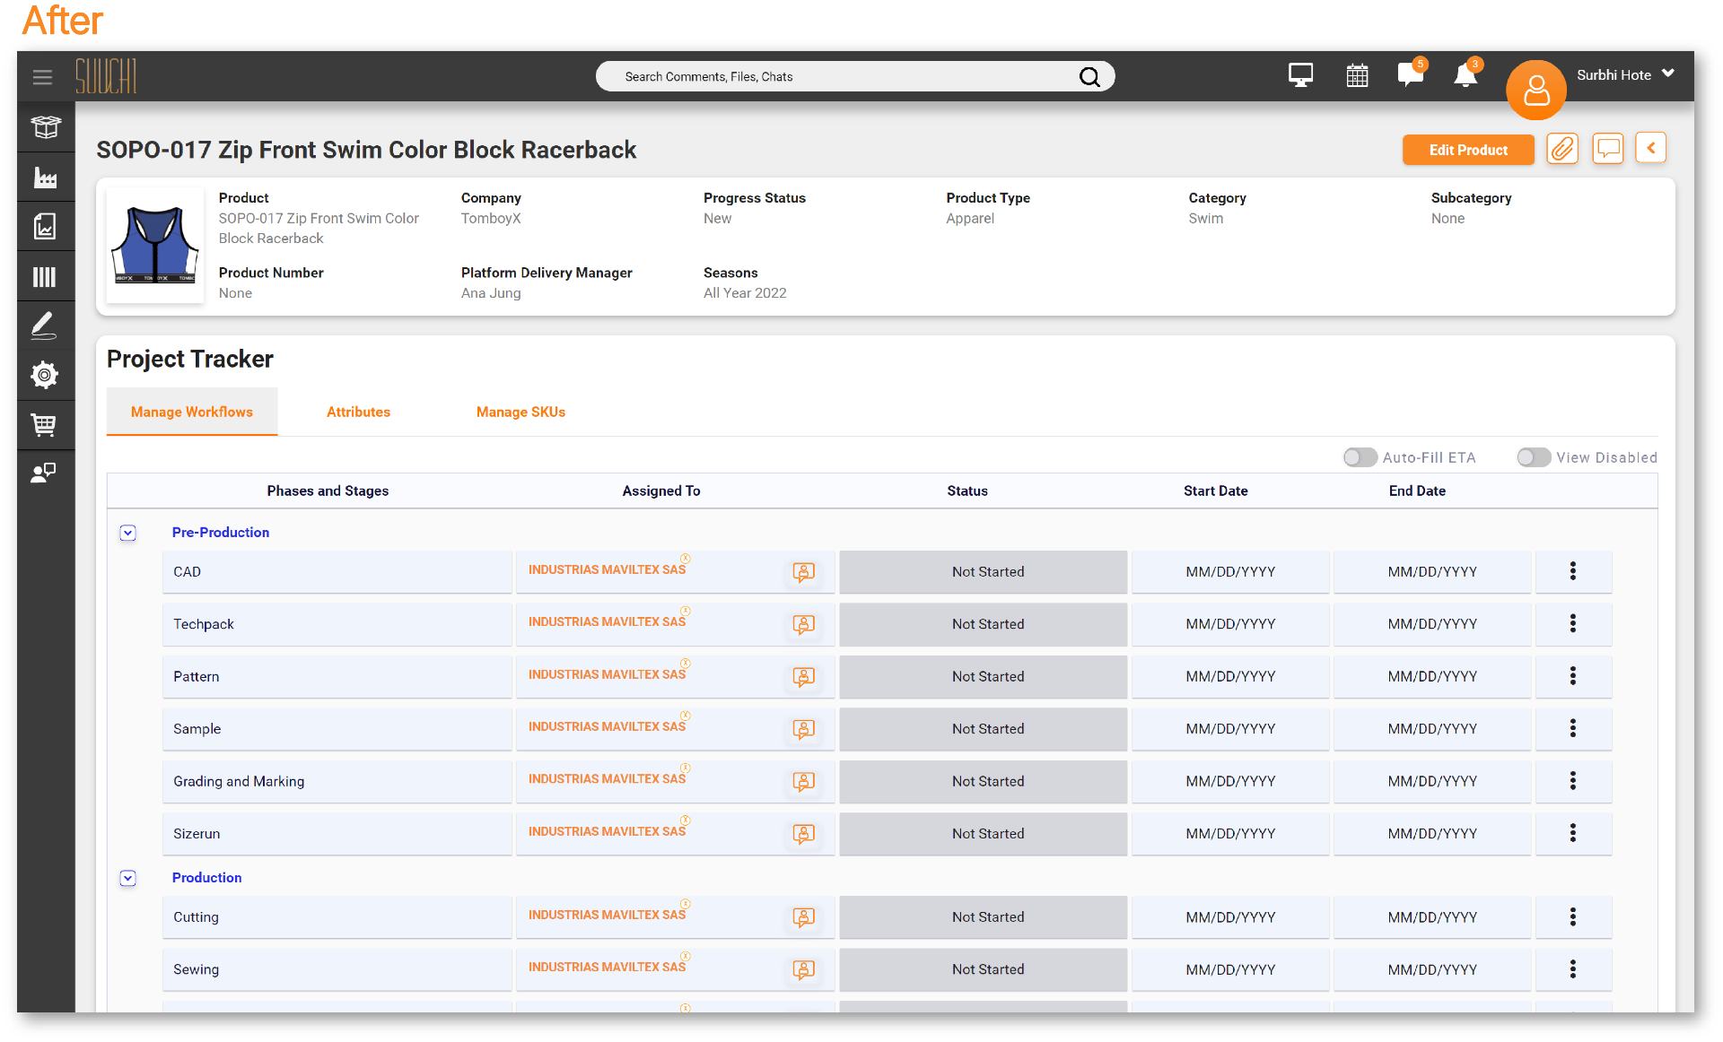Click the swimsuit product thumbnail
The image size is (1723, 1042).
(155, 245)
